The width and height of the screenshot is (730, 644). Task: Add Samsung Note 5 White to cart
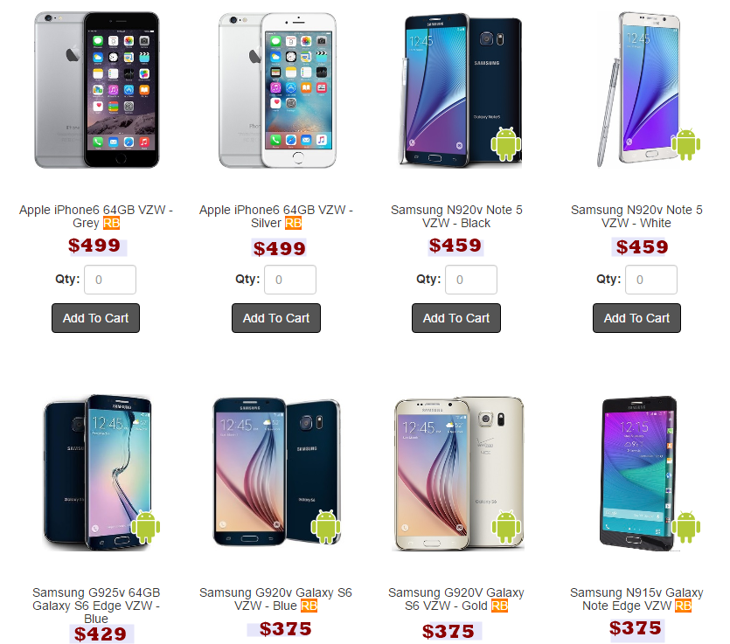pyautogui.click(x=636, y=318)
